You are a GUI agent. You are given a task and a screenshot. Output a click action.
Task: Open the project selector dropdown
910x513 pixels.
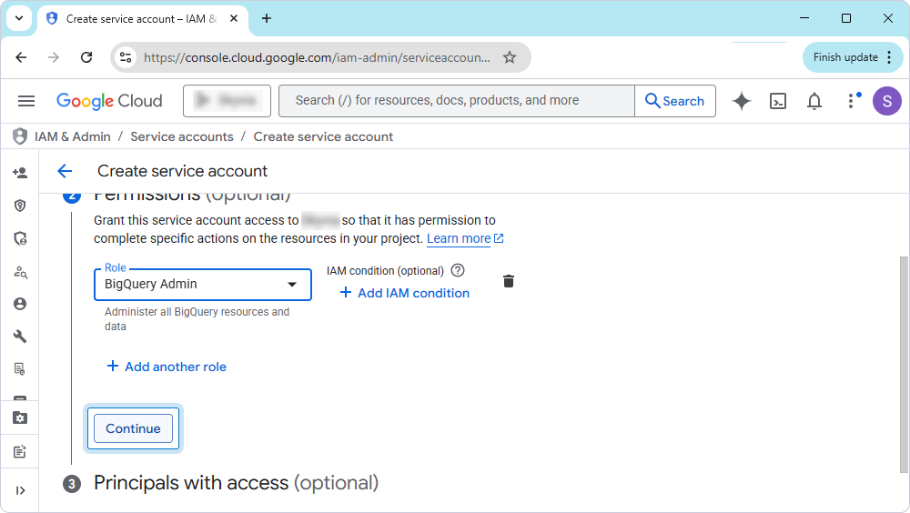click(227, 101)
